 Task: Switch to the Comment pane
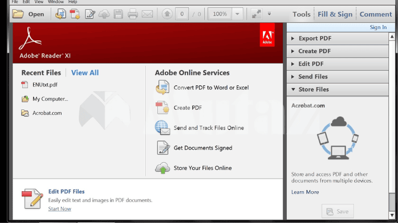click(x=376, y=14)
